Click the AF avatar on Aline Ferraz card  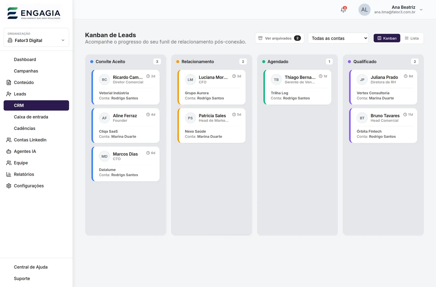104,118
